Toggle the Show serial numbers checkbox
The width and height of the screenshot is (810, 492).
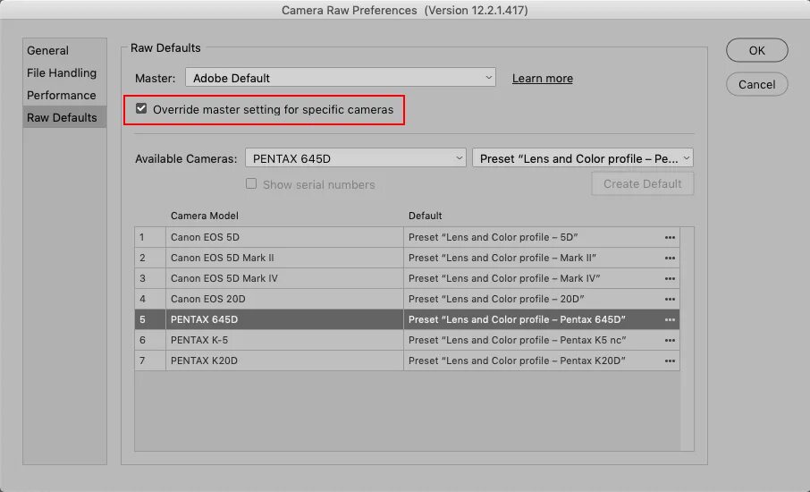pos(251,184)
